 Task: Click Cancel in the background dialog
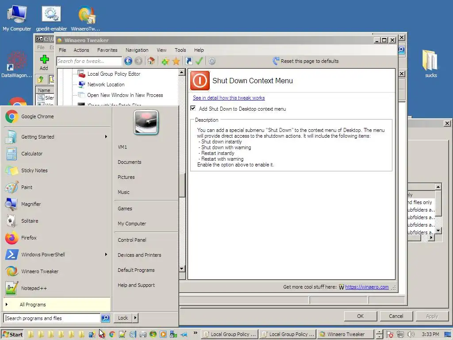coord(396,316)
